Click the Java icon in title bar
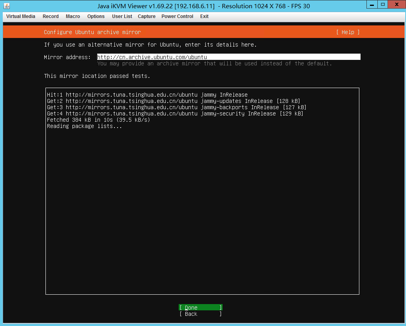 tap(7, 6)
